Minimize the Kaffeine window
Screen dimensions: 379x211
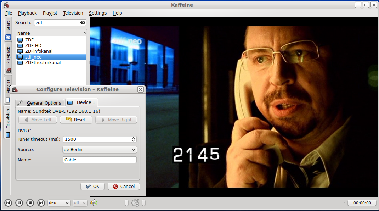pos(358,5)
